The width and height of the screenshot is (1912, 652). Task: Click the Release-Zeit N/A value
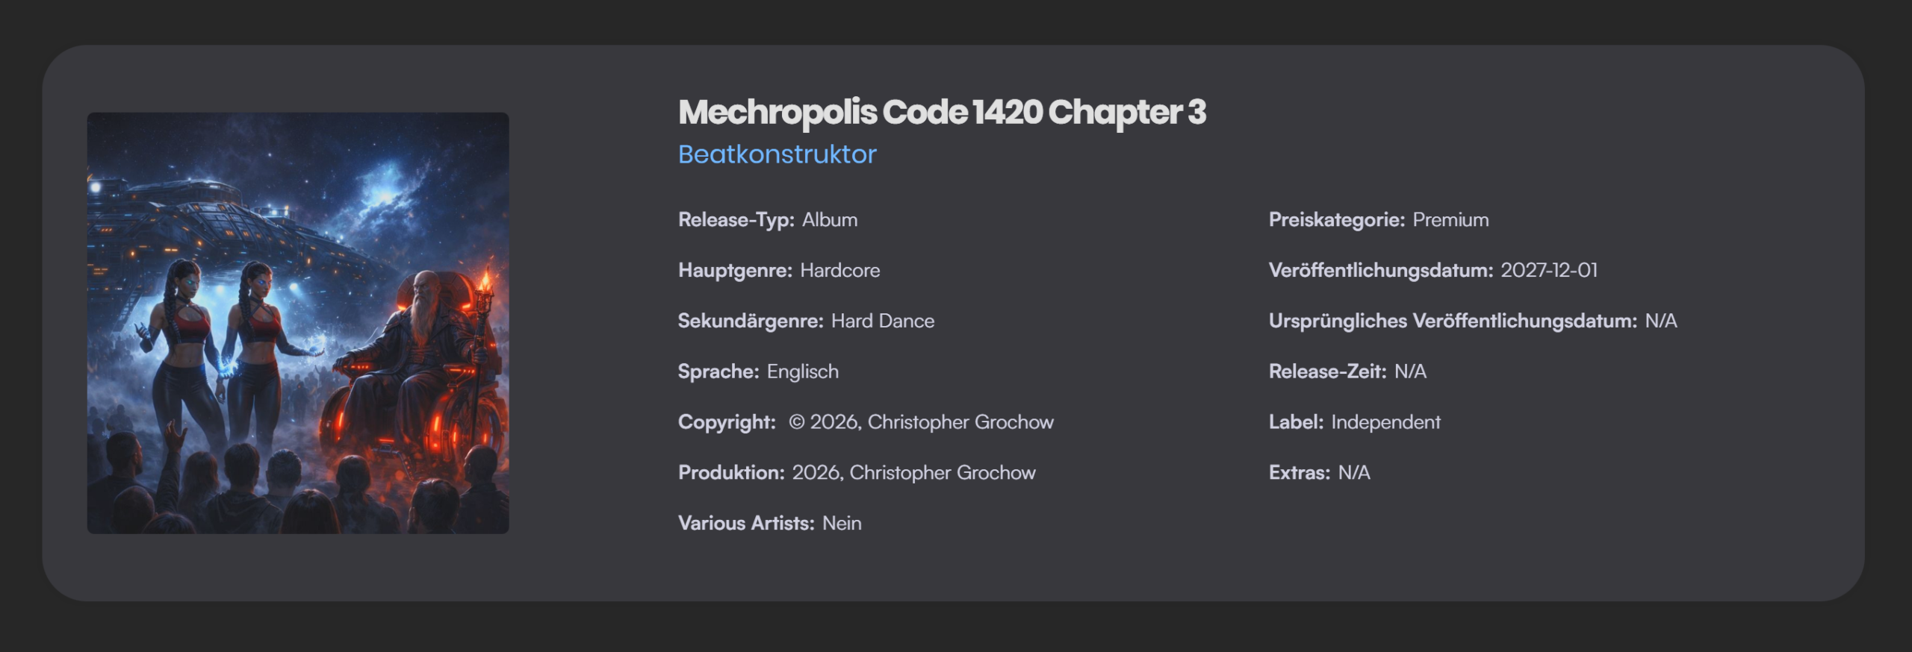pyautogui.click(x=1410, y=372)
